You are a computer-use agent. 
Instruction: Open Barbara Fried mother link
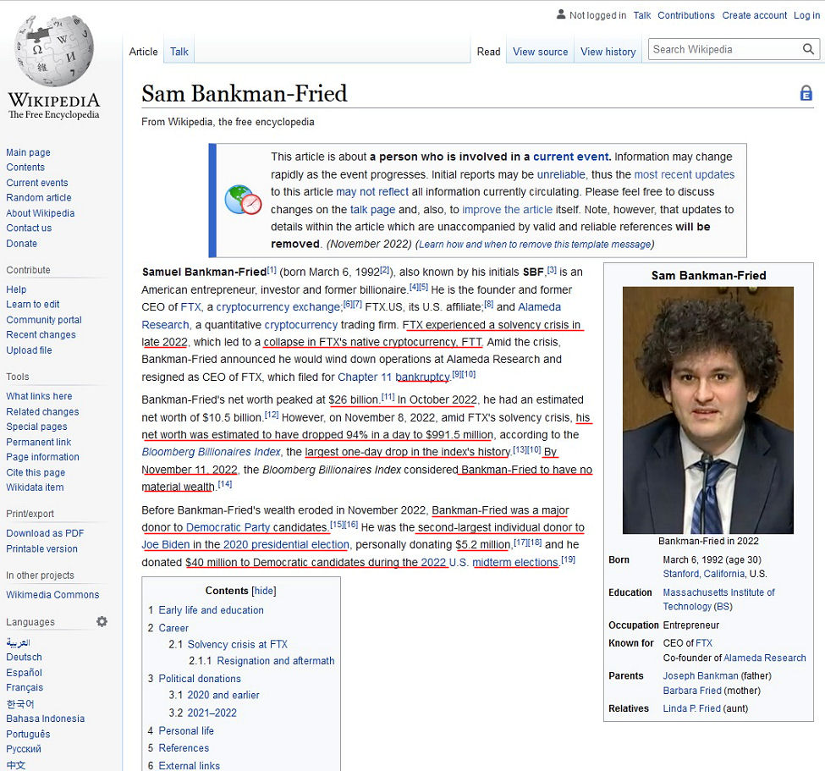click(x=692, y=691)
